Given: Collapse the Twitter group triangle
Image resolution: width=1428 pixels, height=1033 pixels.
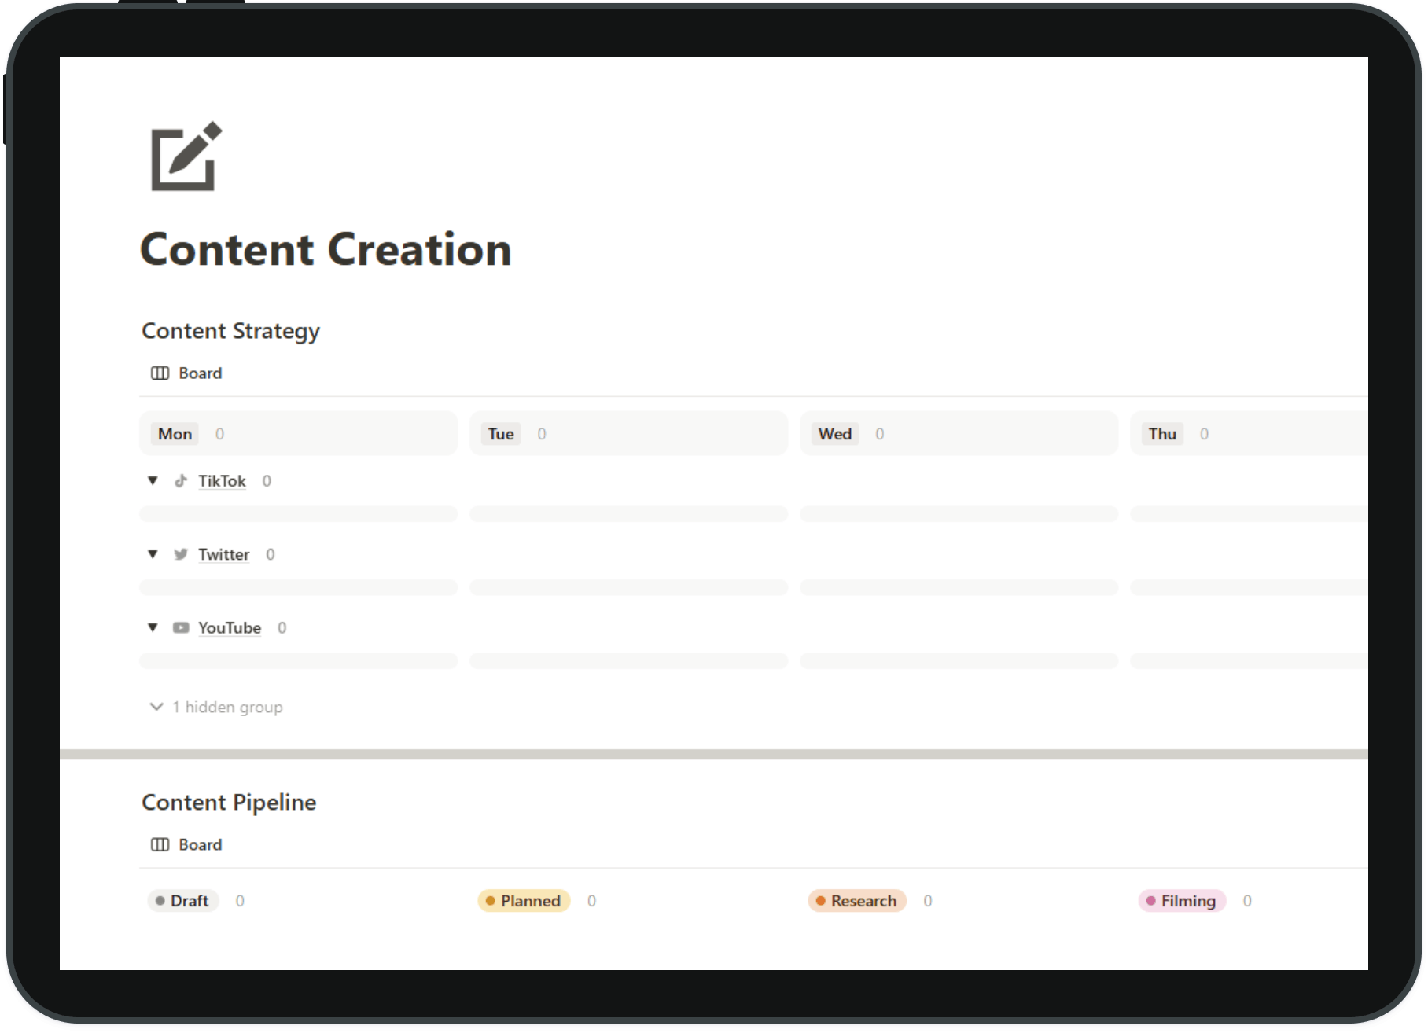Looking at the screenshot, I should coord(153,554).
